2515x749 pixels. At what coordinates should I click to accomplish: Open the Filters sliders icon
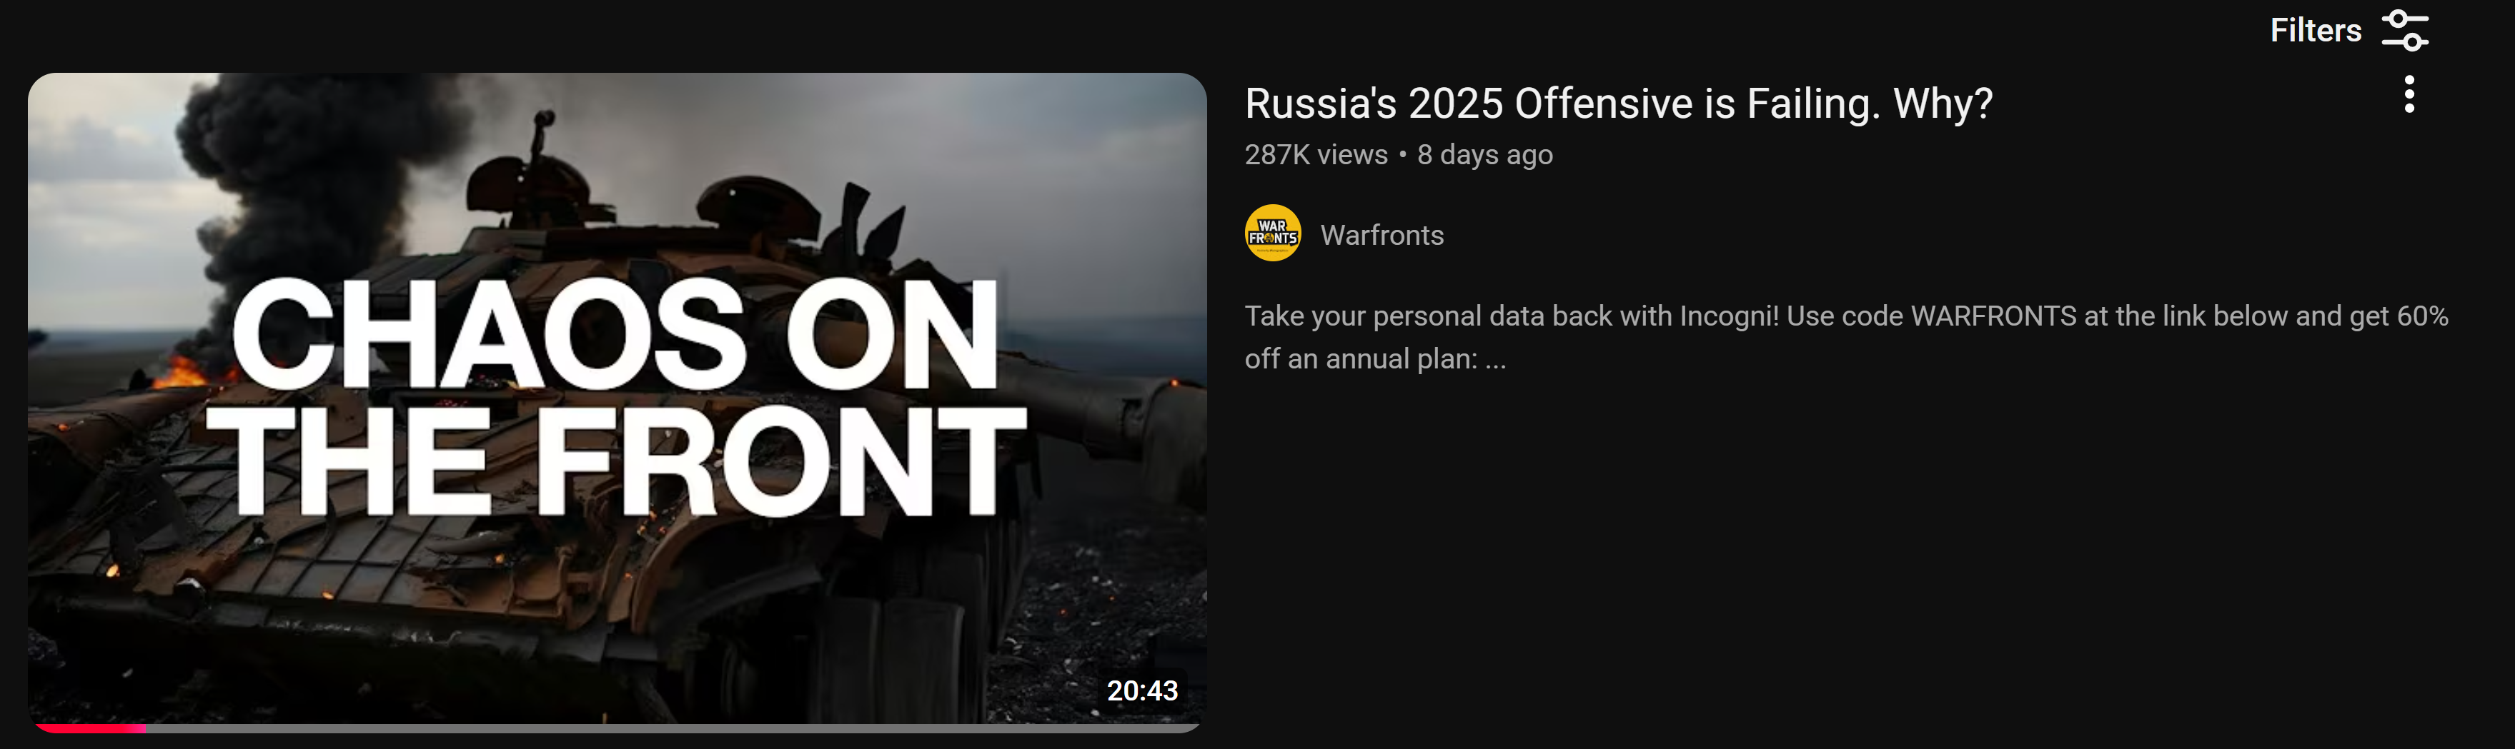pyautogui.click(x=2405, y=30)
